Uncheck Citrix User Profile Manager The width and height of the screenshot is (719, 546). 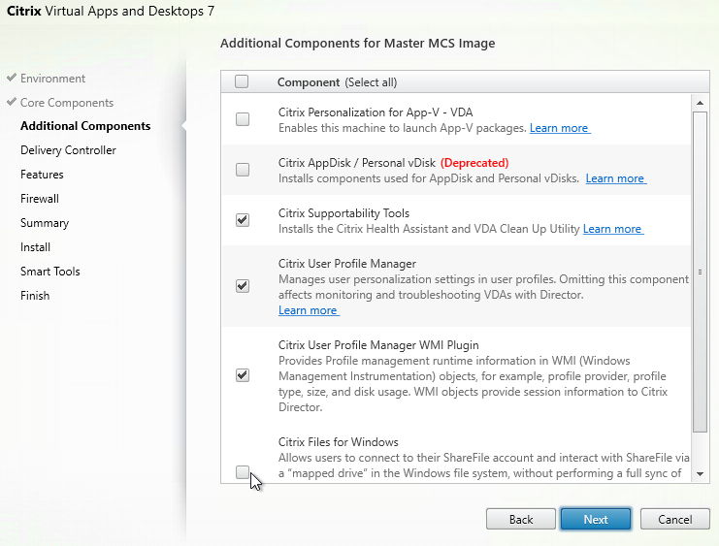[x=243, y=286]
